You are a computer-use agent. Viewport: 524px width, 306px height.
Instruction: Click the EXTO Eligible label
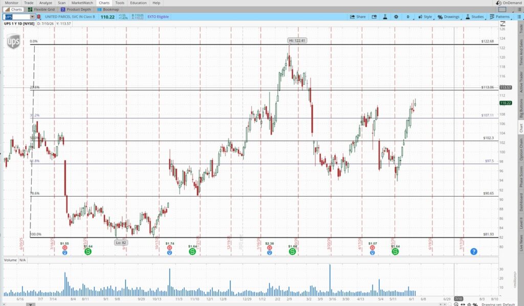tap(158, 17)
